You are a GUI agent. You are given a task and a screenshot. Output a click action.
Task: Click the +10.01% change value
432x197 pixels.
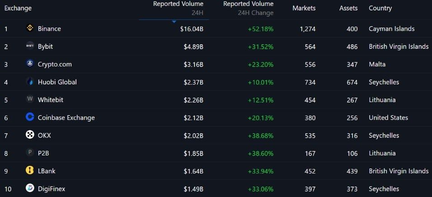pos(261,82)
